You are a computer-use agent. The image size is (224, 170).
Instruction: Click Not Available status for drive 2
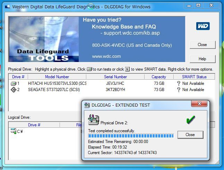point(193,90)
